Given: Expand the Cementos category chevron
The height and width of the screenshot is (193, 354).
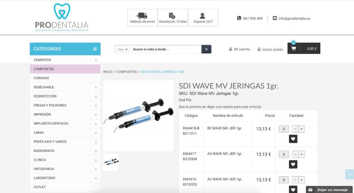Looking at the screenshot, I should pyautogui.click(x=96, y=60).
